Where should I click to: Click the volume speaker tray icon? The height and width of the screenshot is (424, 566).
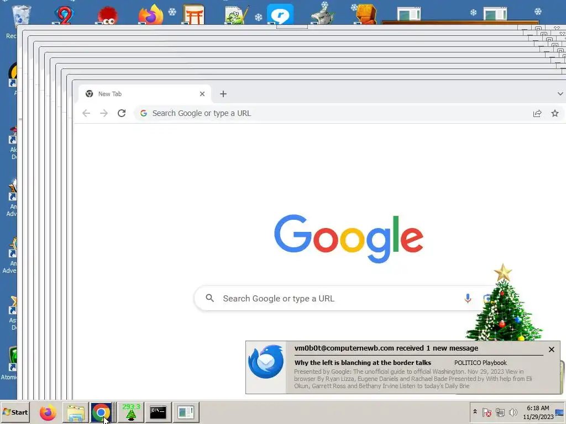(512, 412)
